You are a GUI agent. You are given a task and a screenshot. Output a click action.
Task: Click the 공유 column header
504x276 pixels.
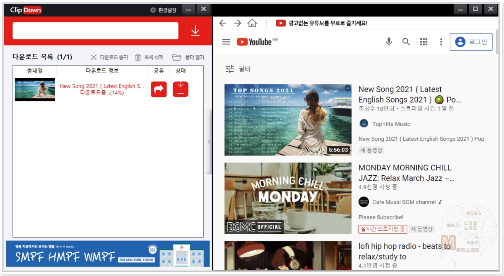tap(159, 71)
